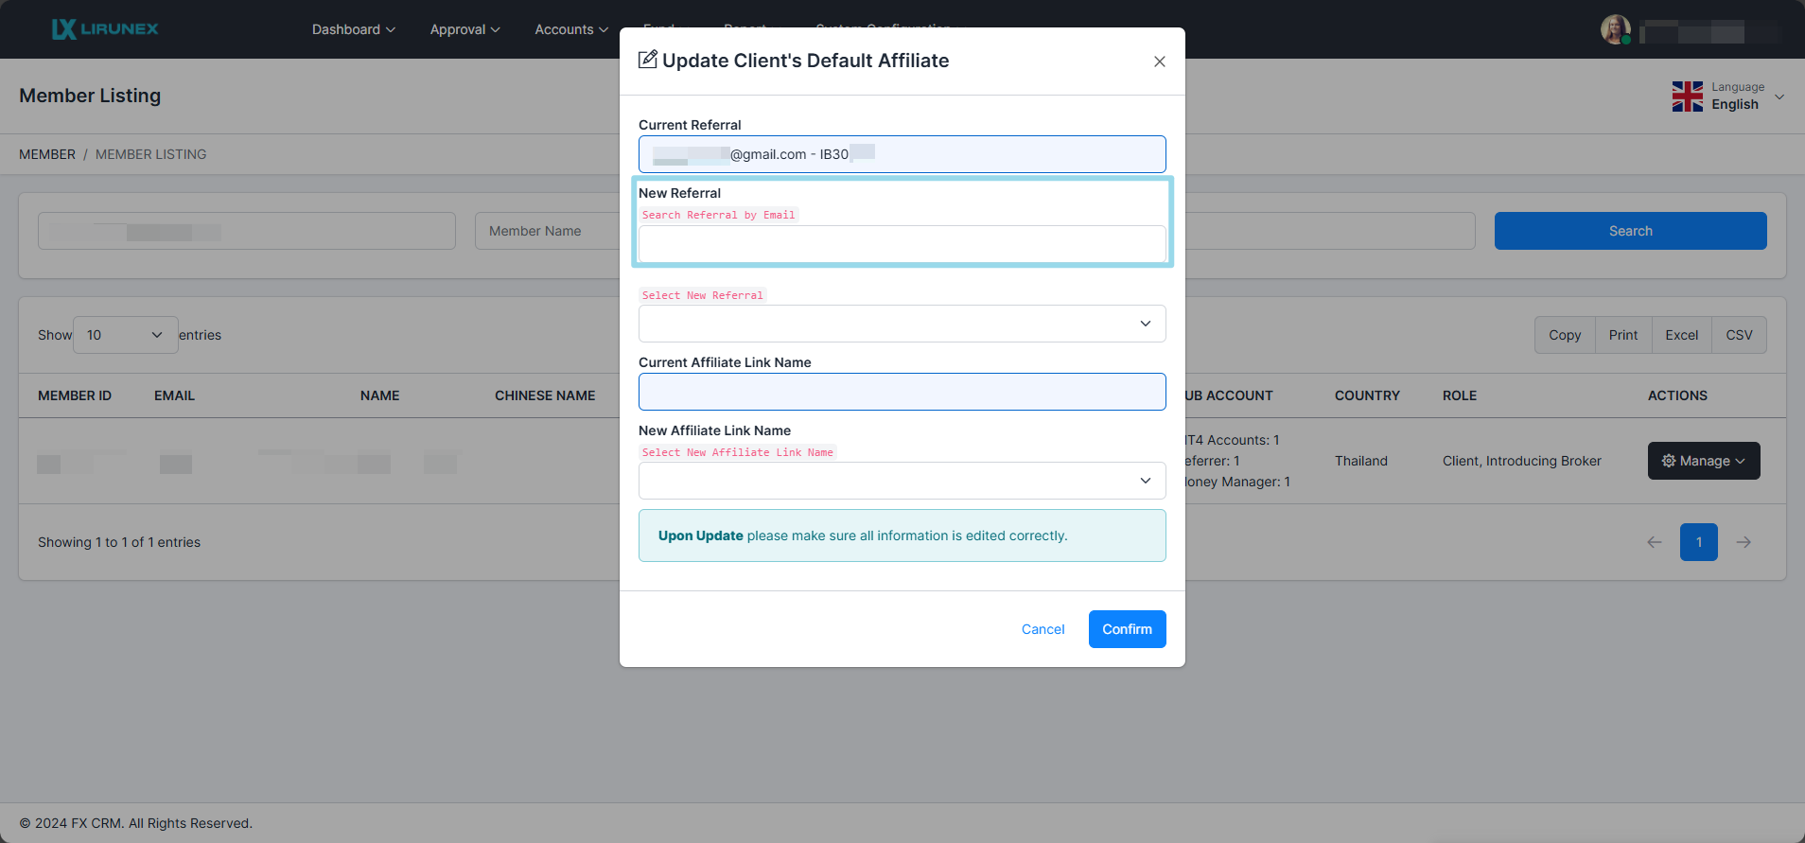Open the Manage actions dropdown
The image size is (1805, 843).
(x=1703, y=461)
